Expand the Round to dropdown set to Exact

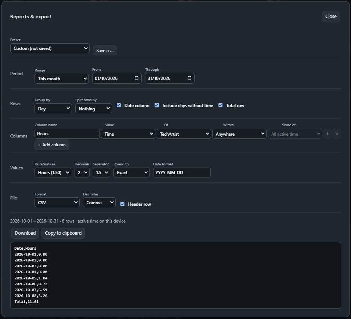131,173
